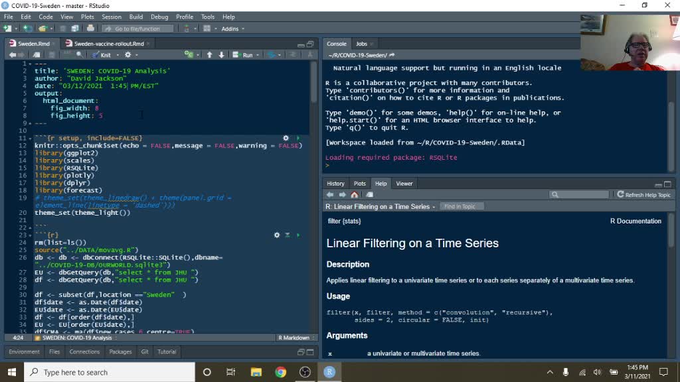Open the File menu

pyautogui.click(x=8, y=17)
